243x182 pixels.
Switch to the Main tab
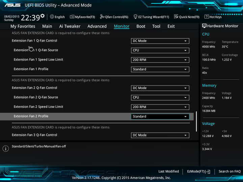[x=47, y=26]
